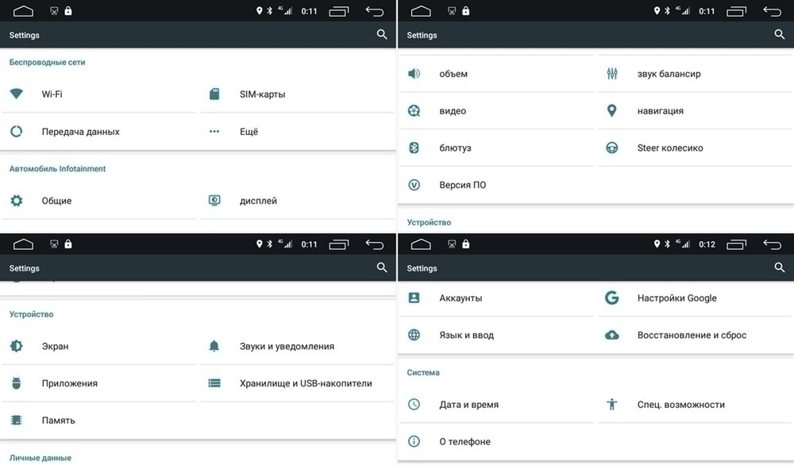Click the globe icon for Язык и ввод
Viewport: 794px width, 465px height.
point(414,335)
